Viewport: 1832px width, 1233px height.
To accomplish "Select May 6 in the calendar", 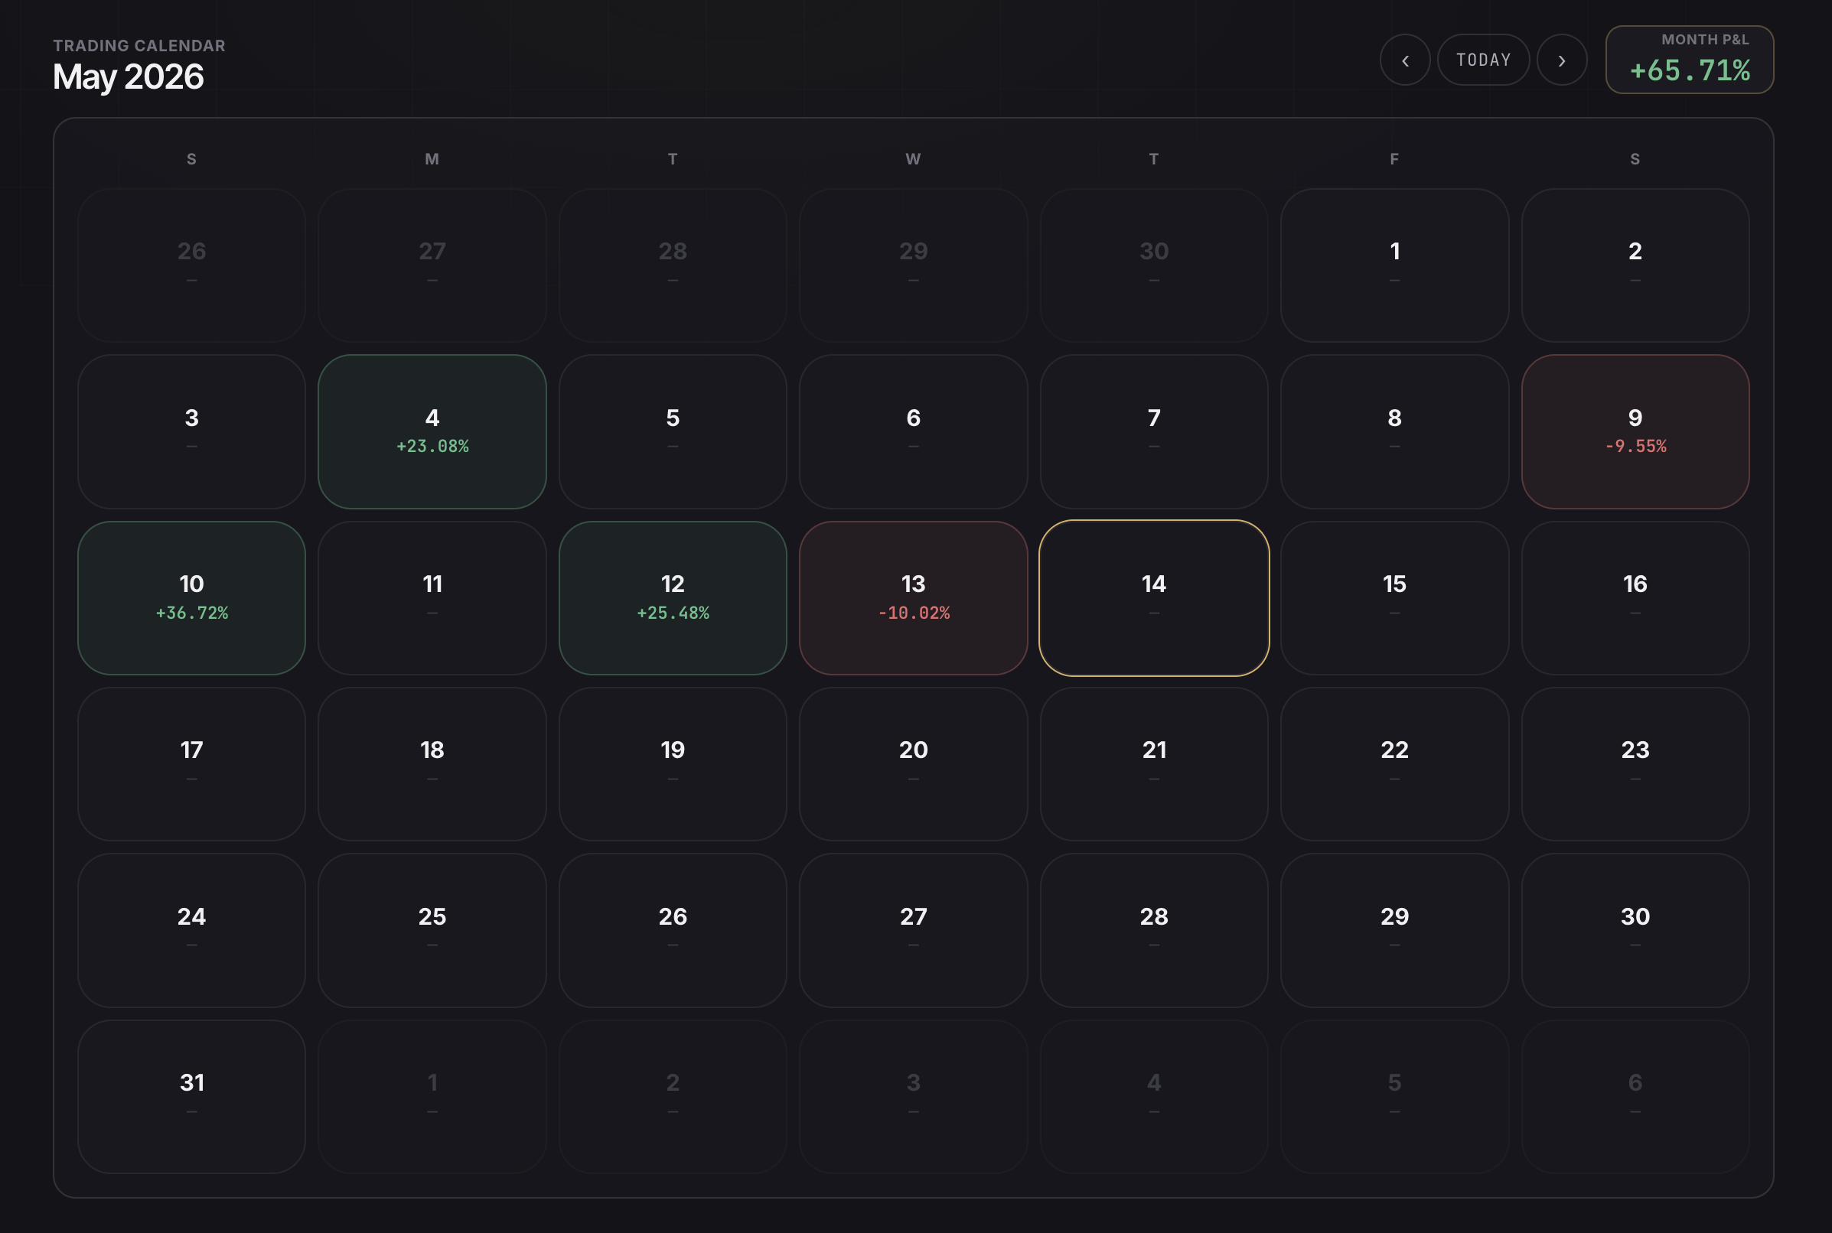I will click(913, 431).
